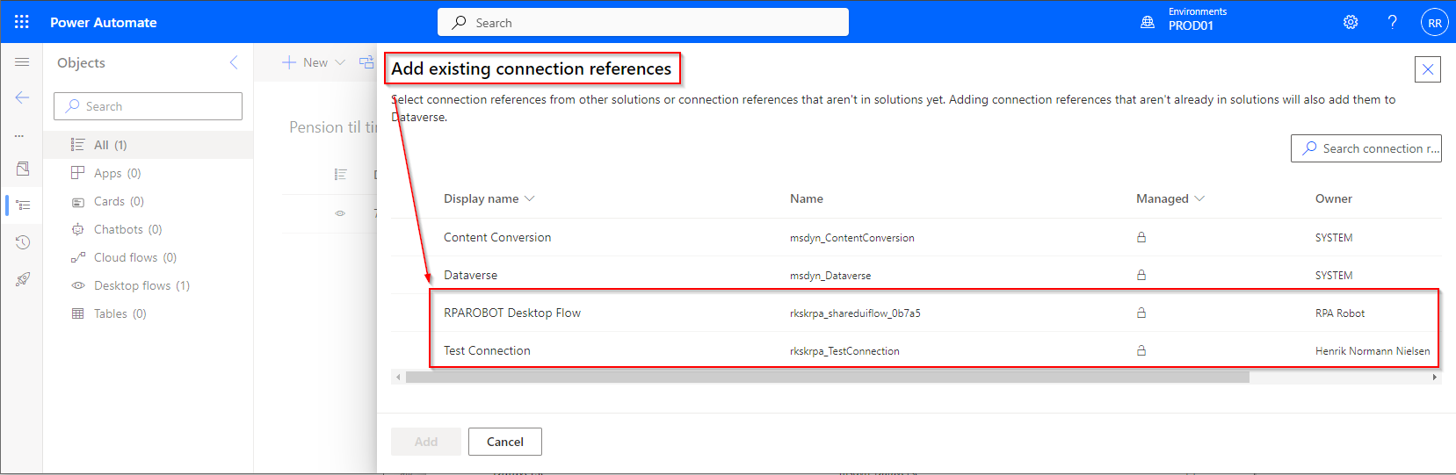Open the RR account avatar

1435,23
